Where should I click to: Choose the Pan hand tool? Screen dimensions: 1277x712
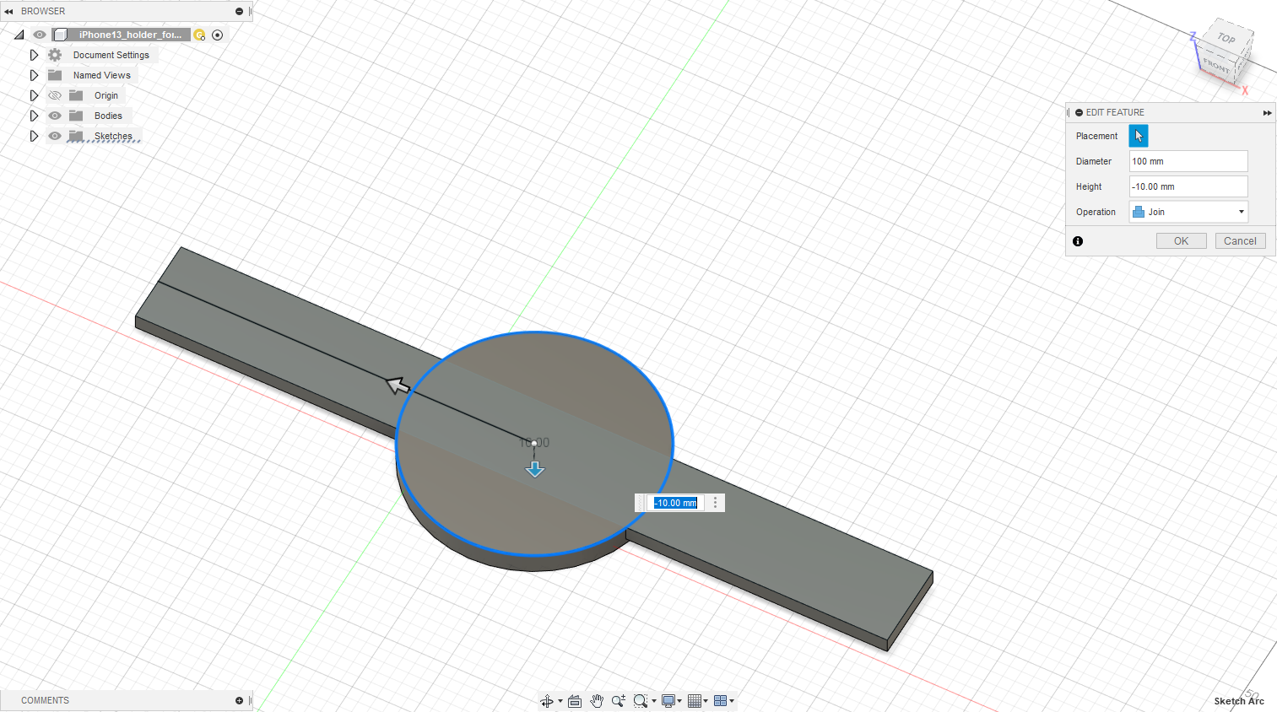597,701
